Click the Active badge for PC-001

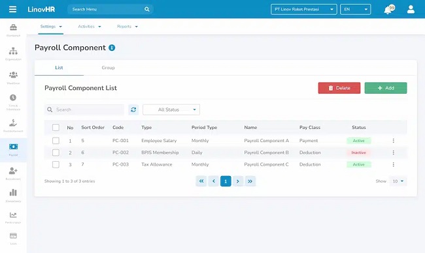click(358, 141)
